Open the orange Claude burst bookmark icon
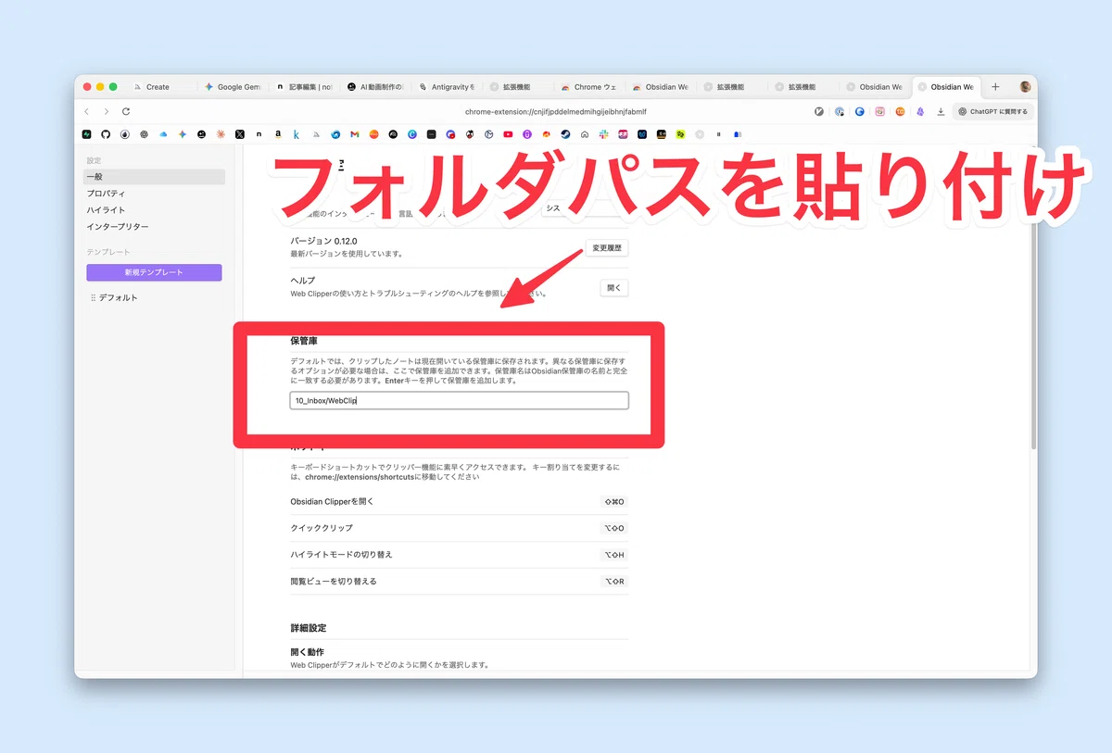1112x753 pixels. pyautogui.click(x=221, y=134)
